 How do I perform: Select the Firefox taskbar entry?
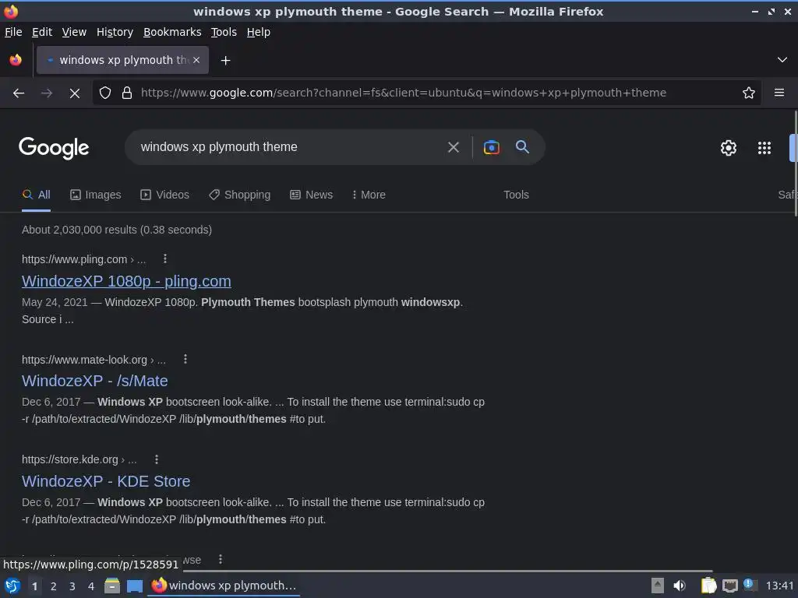coord(224,586)
